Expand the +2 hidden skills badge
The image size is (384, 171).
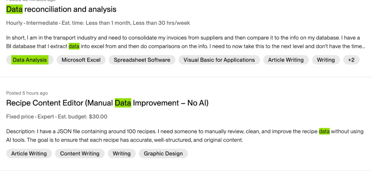coord(351,60)
